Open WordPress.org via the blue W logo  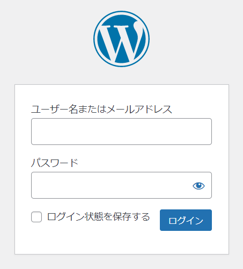pyautogui.click(x=121, y=39)
